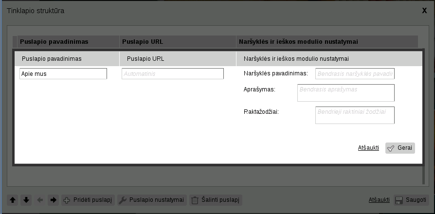Click Atšaukti link next to Gerai
Image resolution: width=435 pixels, height=214 pixels.
pyautogui.click(x=368, y=148)
